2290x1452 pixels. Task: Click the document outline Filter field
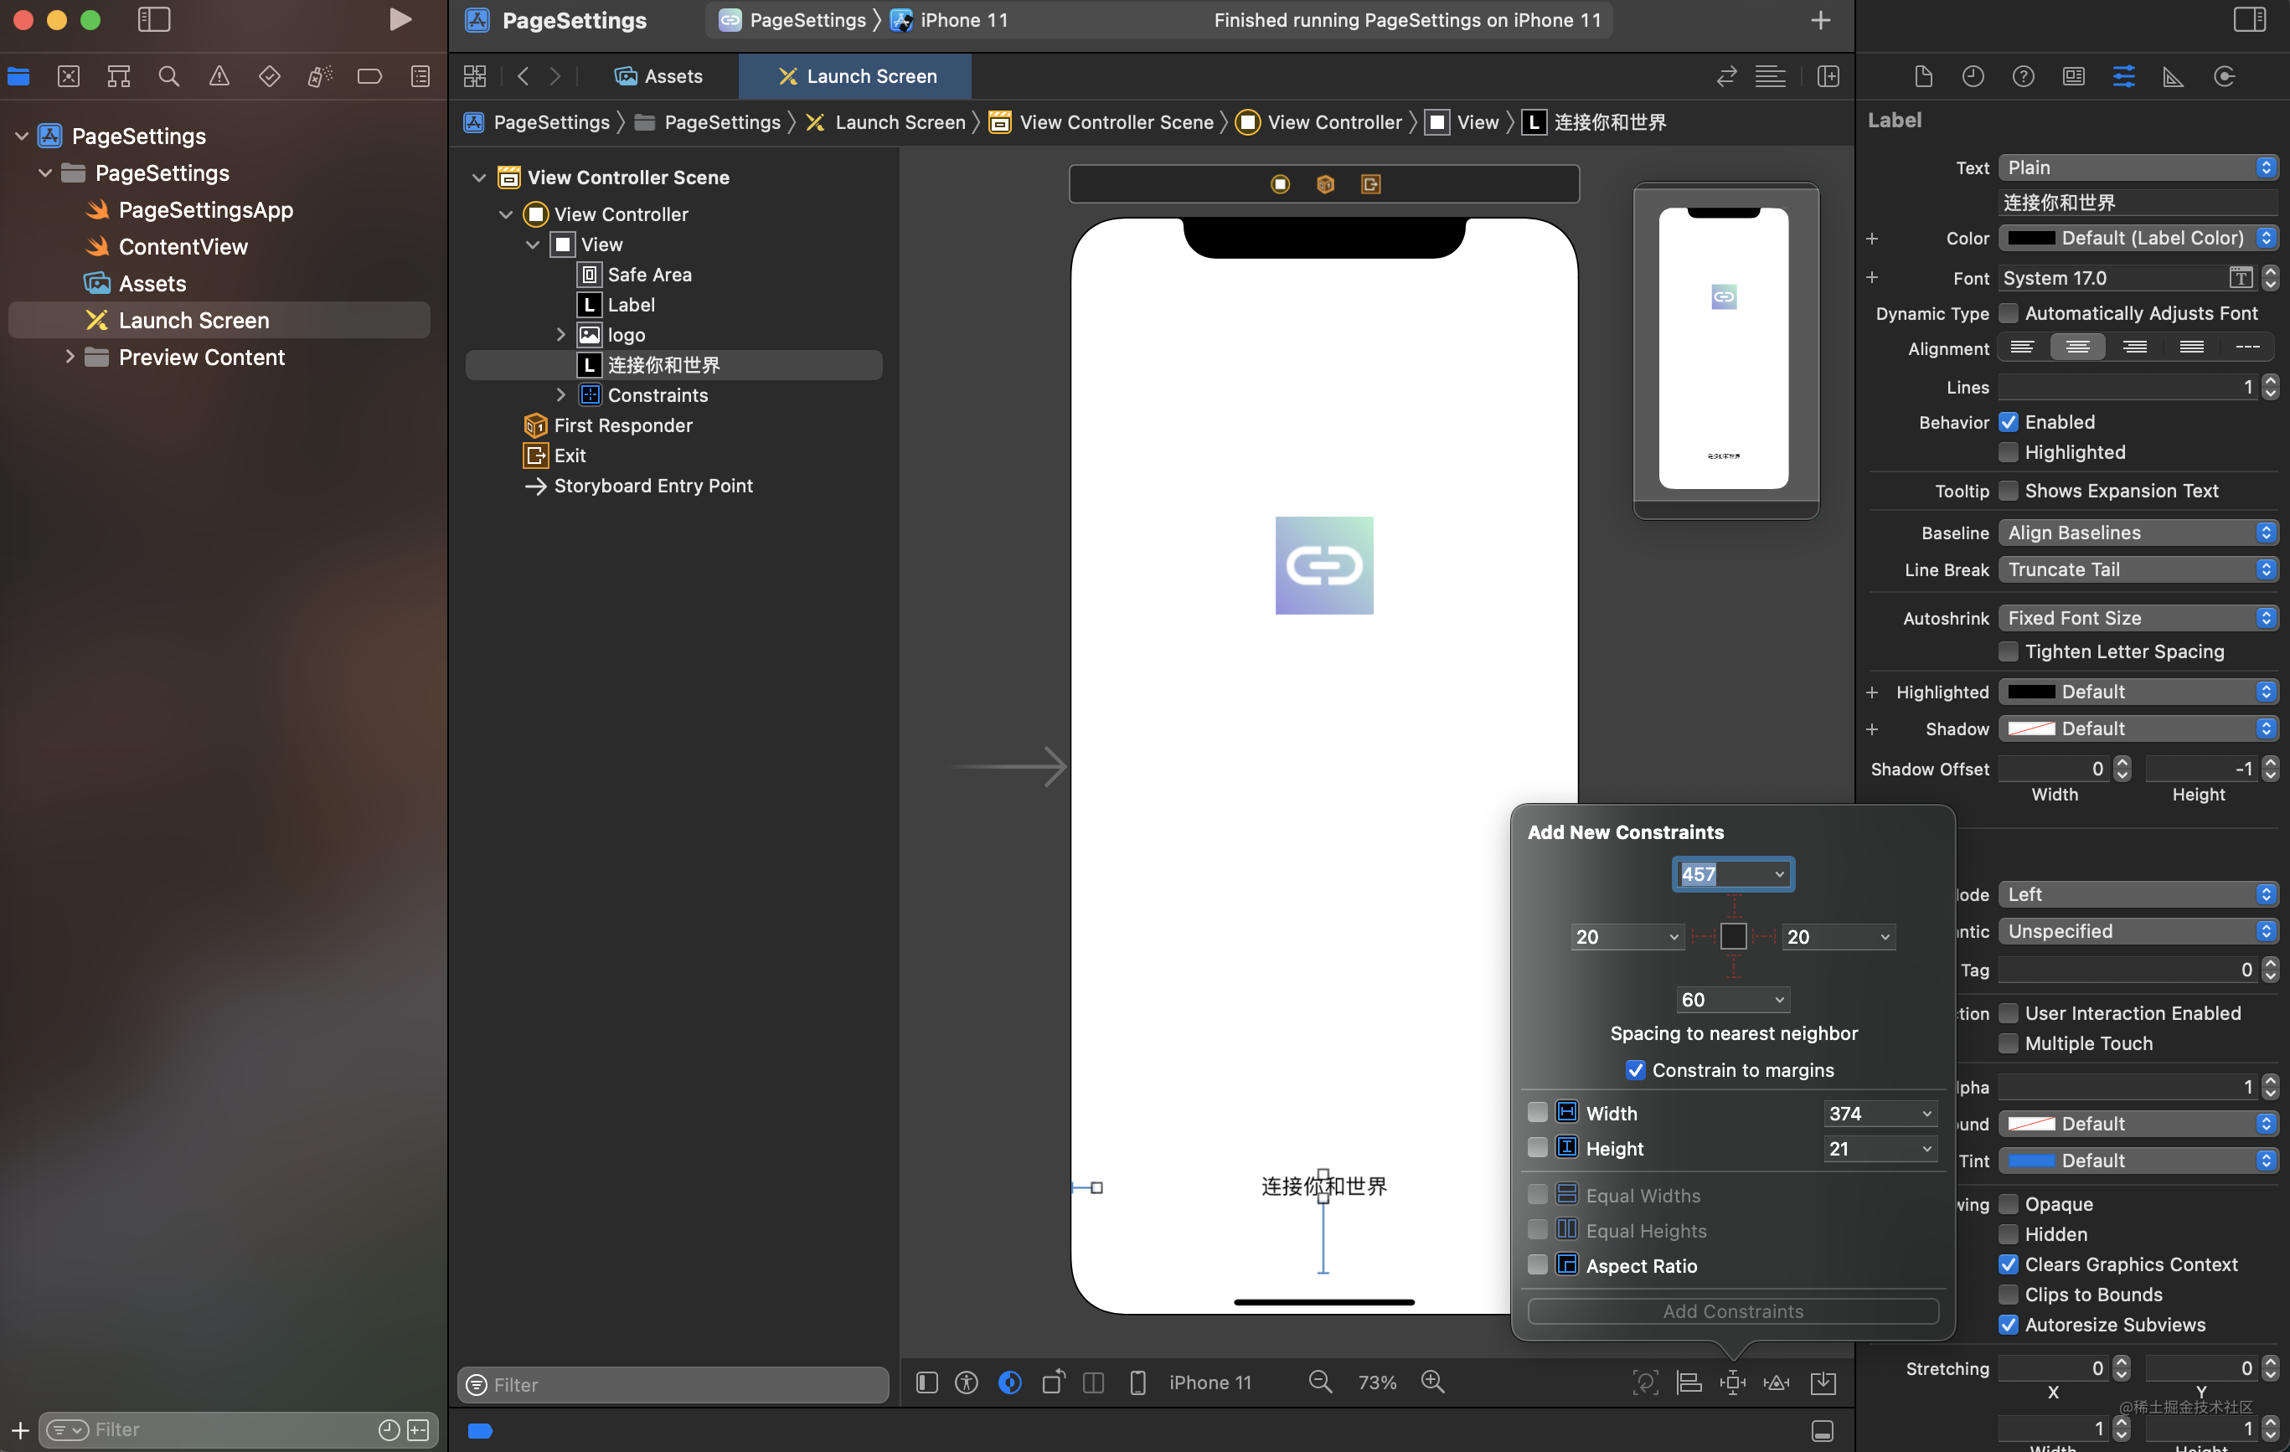(x=673, y=1384)
